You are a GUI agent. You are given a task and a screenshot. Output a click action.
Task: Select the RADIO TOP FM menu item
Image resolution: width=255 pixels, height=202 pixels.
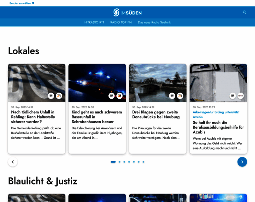pyautogui.click(x=121, y=22)
